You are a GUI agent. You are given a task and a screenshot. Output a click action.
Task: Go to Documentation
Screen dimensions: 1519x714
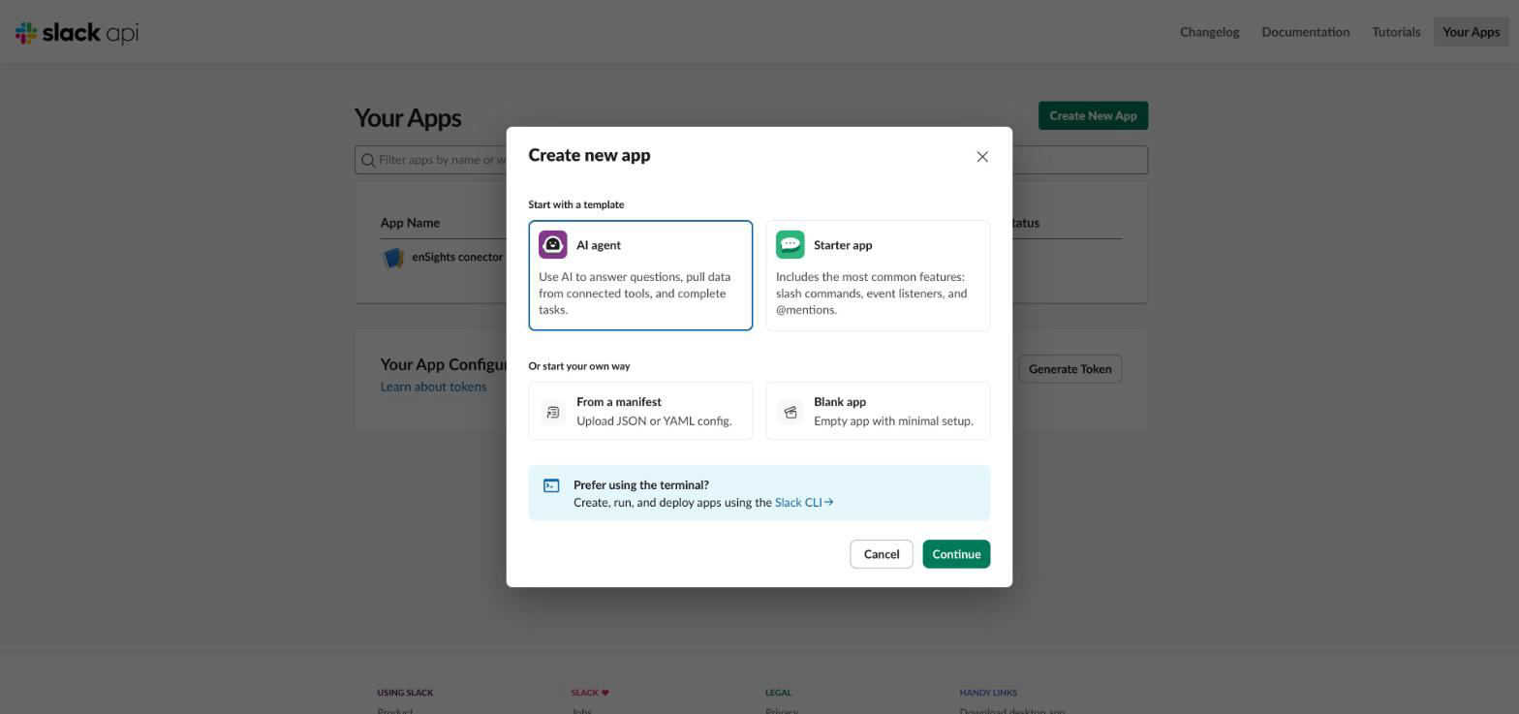click(x=1305, y=32)
